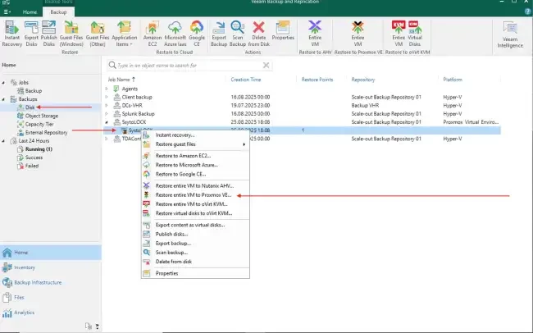Screen dimensions: 533x333
Task: Choose Restore to Amazon EC2
Action: tap(195, 156)
